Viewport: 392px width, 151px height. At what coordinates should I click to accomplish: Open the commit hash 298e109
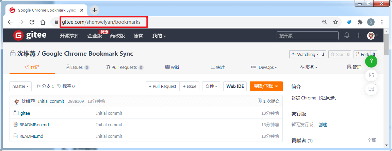pyautogui.click(x=76, y=101)
